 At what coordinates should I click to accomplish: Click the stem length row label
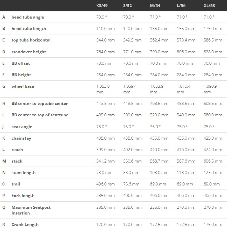[24, 173]
